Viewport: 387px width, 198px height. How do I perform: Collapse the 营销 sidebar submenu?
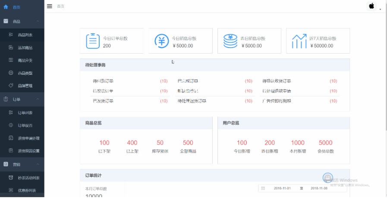pyautogui.click(x=38, y=164)
